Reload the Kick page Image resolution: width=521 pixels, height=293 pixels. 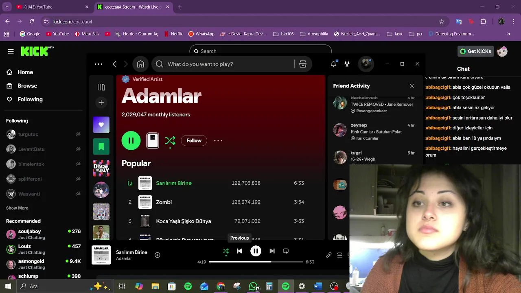[x=32, y=22]
